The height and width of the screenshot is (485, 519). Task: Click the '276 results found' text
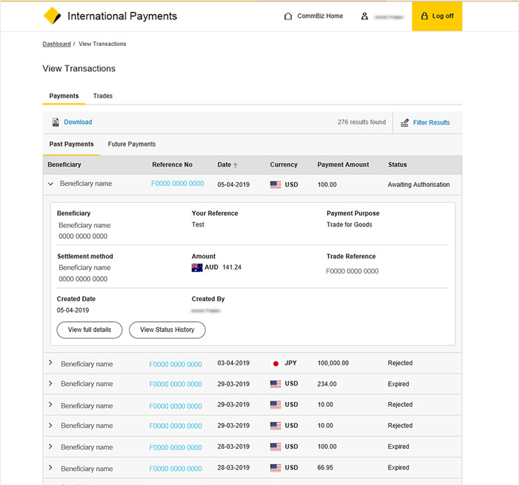pos(362,122)
